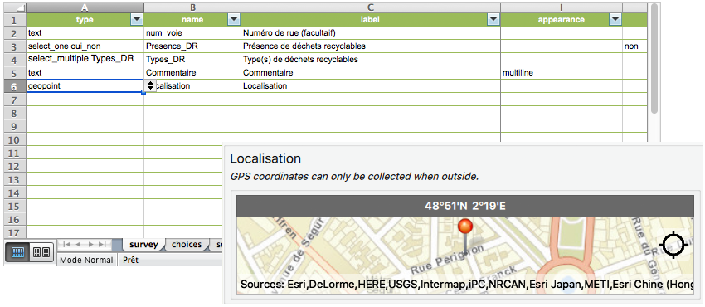Open the type column filter dropdown
705x307 pixels.
coord(136,19)
